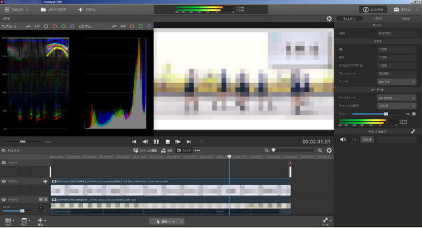Click the timeline zoom-in magnifier

coord(320,150)
